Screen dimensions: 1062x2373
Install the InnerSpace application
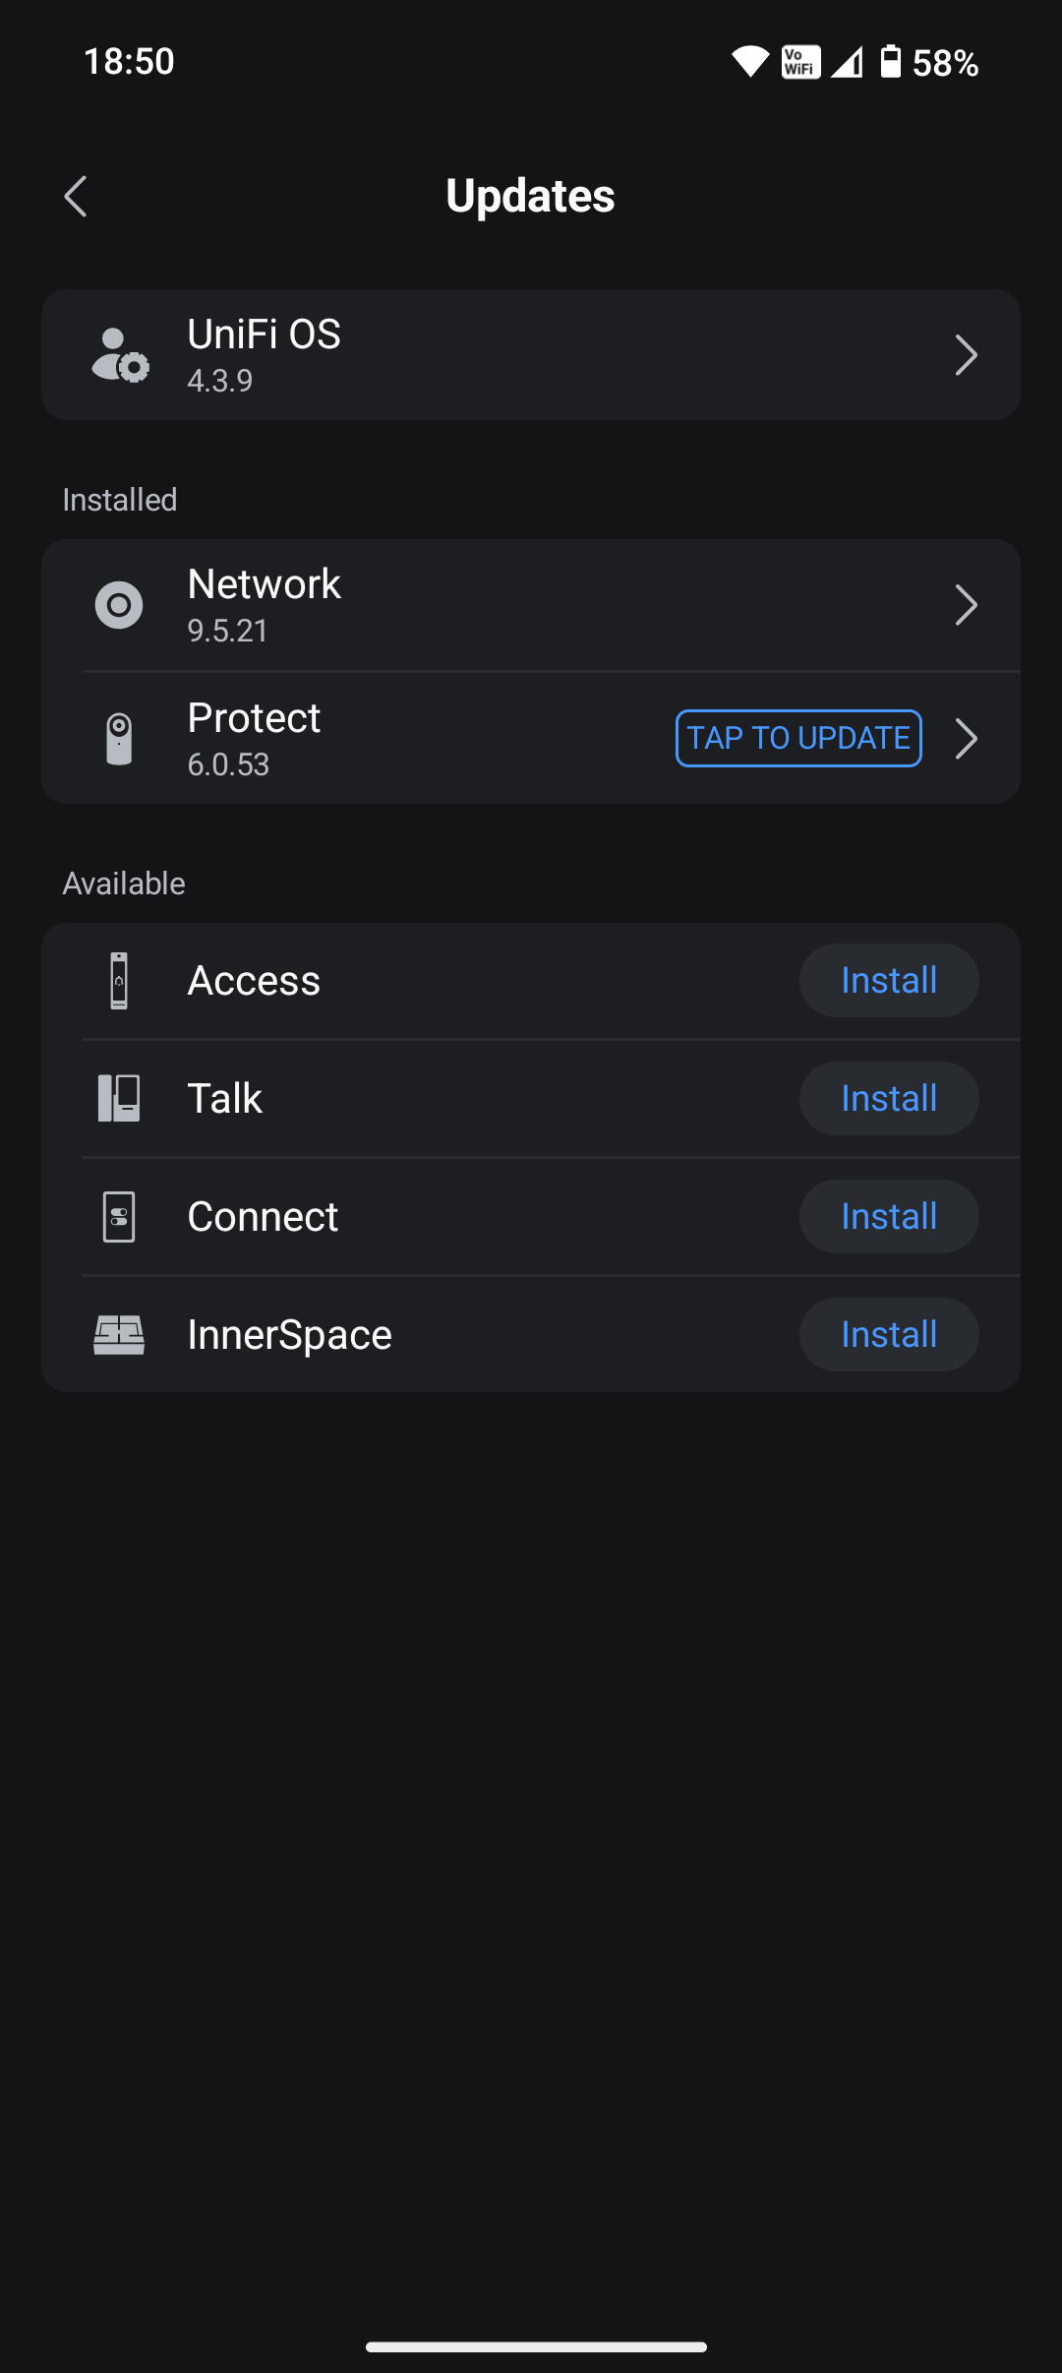tap(888, 1335)
